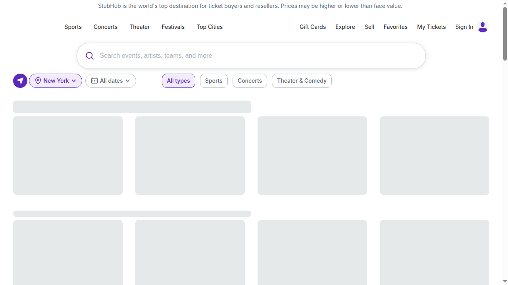Image resolution: width=508 pixels, height=285 pixels.
Task: Enable the Sports event type filter
Action: 214,80
